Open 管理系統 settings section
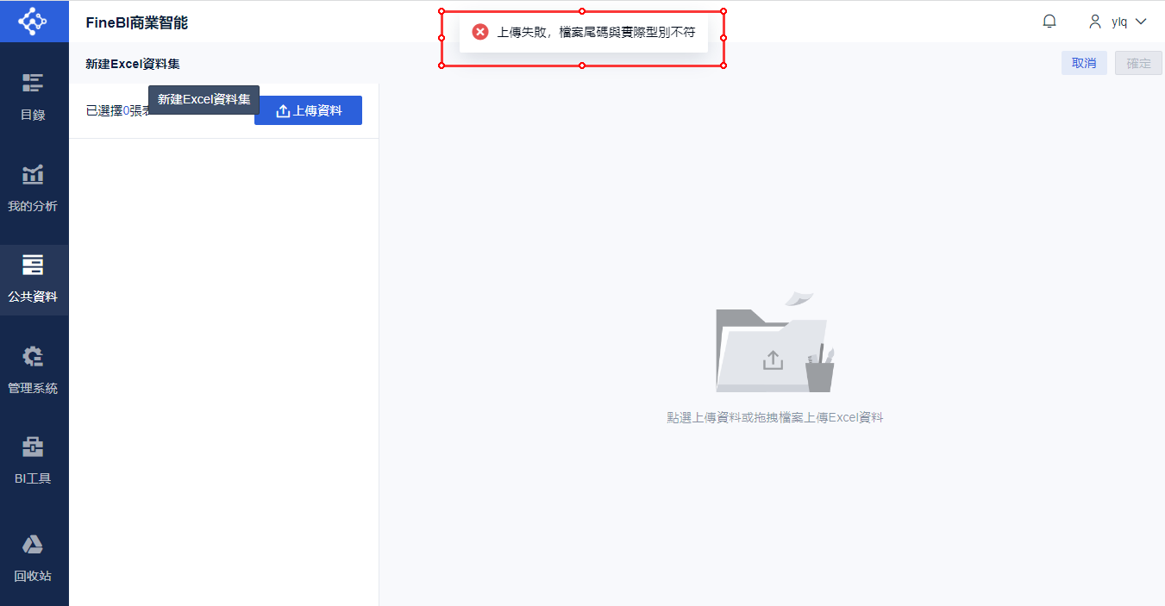Viewport: 1165px width, 606px height. (x=34, y=371)
